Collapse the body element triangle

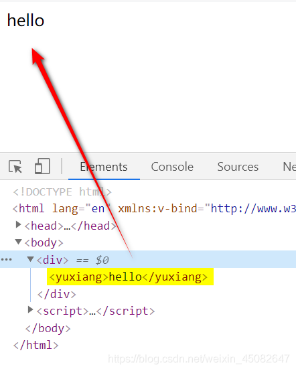(18, 242)
